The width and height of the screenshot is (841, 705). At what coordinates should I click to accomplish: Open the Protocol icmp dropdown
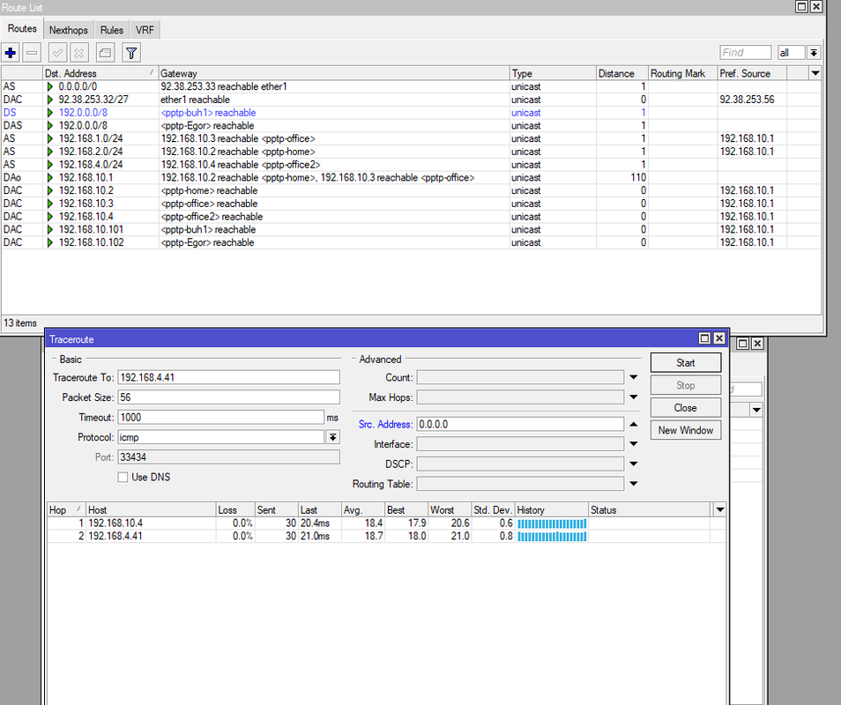click(333, 437)
